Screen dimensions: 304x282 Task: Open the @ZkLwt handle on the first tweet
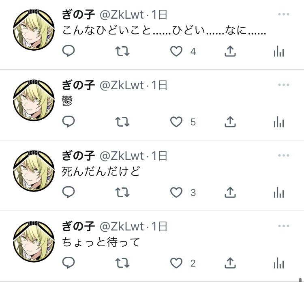(122, 15)
